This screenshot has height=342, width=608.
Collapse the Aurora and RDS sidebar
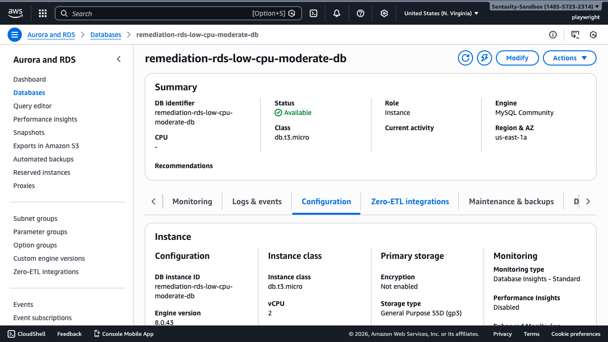coord(119,59)
